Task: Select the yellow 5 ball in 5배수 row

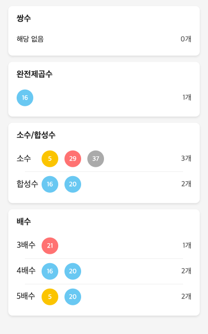Action: [x=50, y=297]
